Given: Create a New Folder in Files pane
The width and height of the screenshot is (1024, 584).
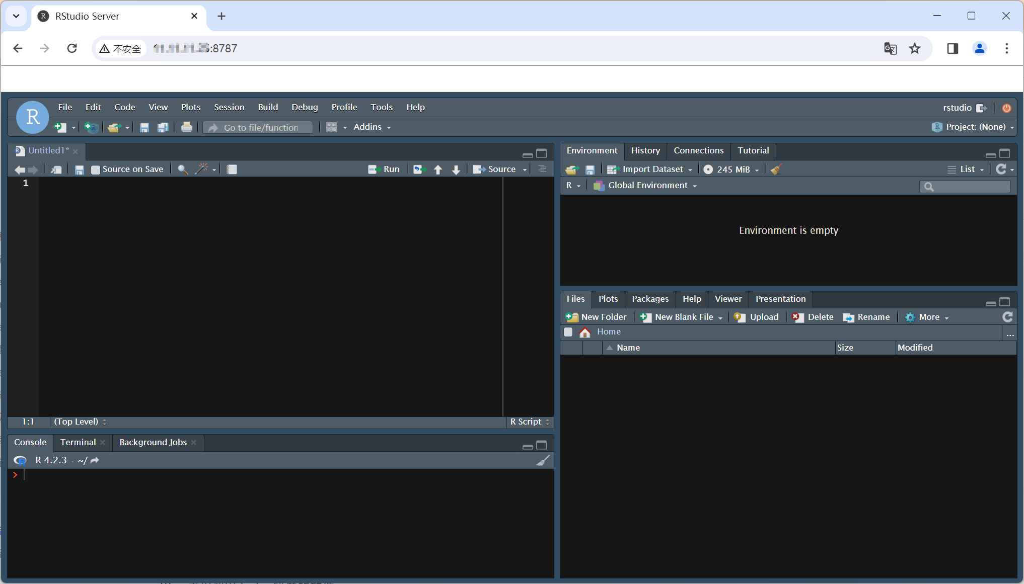Looking at the screenshot, I should click(596, 317).
